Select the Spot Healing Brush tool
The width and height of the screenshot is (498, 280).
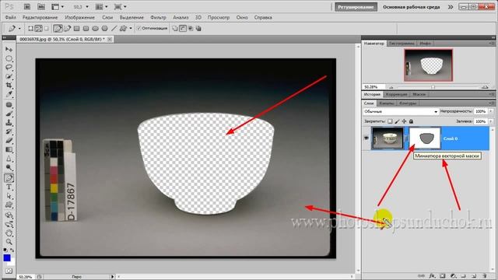pos(9,105)
